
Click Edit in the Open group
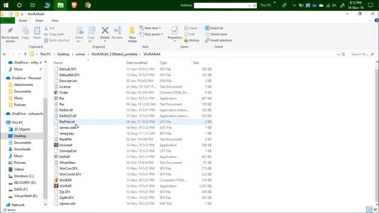[189, 34]
